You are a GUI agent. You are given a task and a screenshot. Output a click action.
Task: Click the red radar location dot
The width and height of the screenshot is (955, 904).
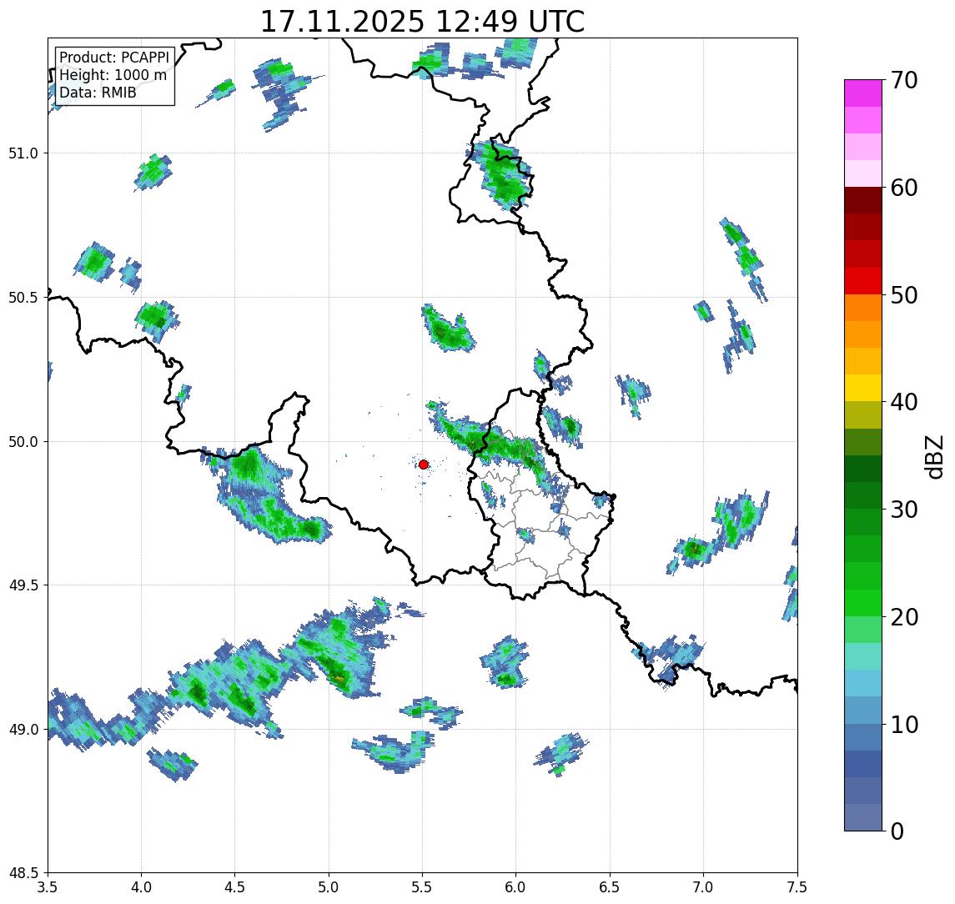click(x=424, y=465)
